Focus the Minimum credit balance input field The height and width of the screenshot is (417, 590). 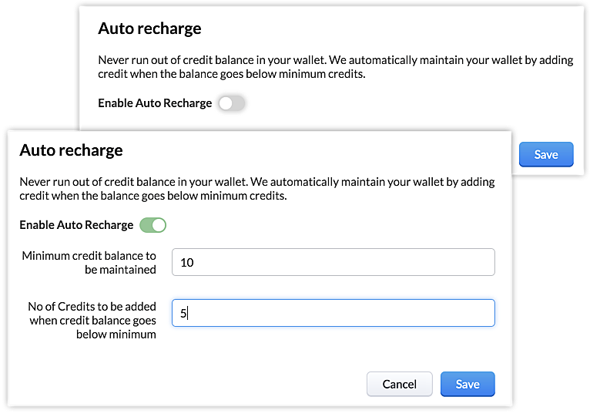pos(333,262)
